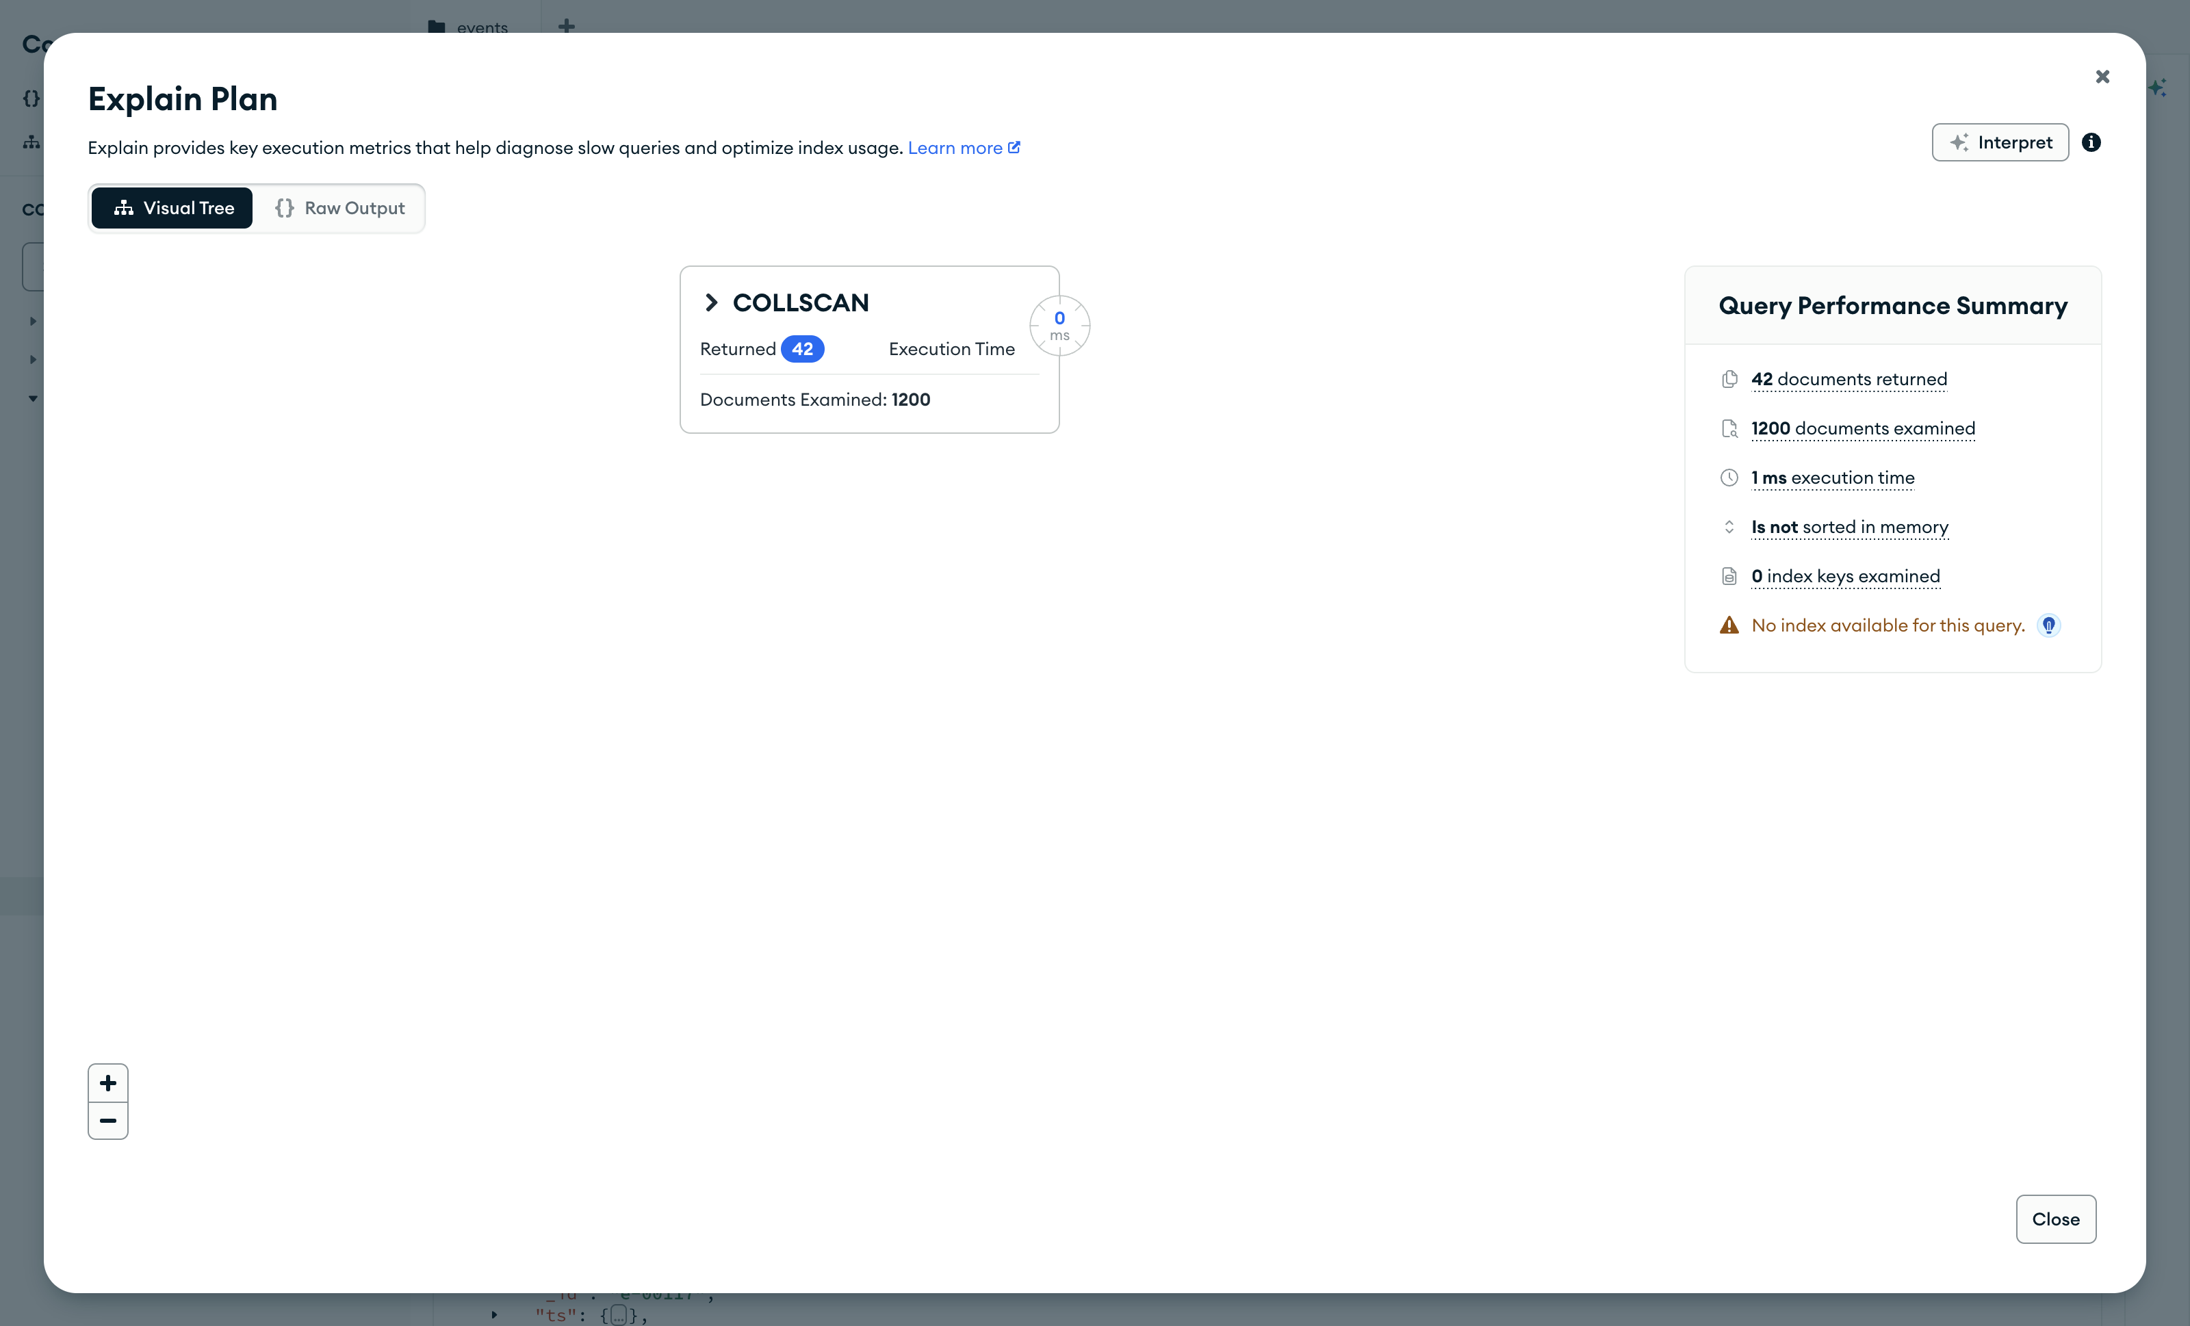2190x1326 pixels.
Task: Click the warning triangle icon
Action: [x=1729, y=625]
